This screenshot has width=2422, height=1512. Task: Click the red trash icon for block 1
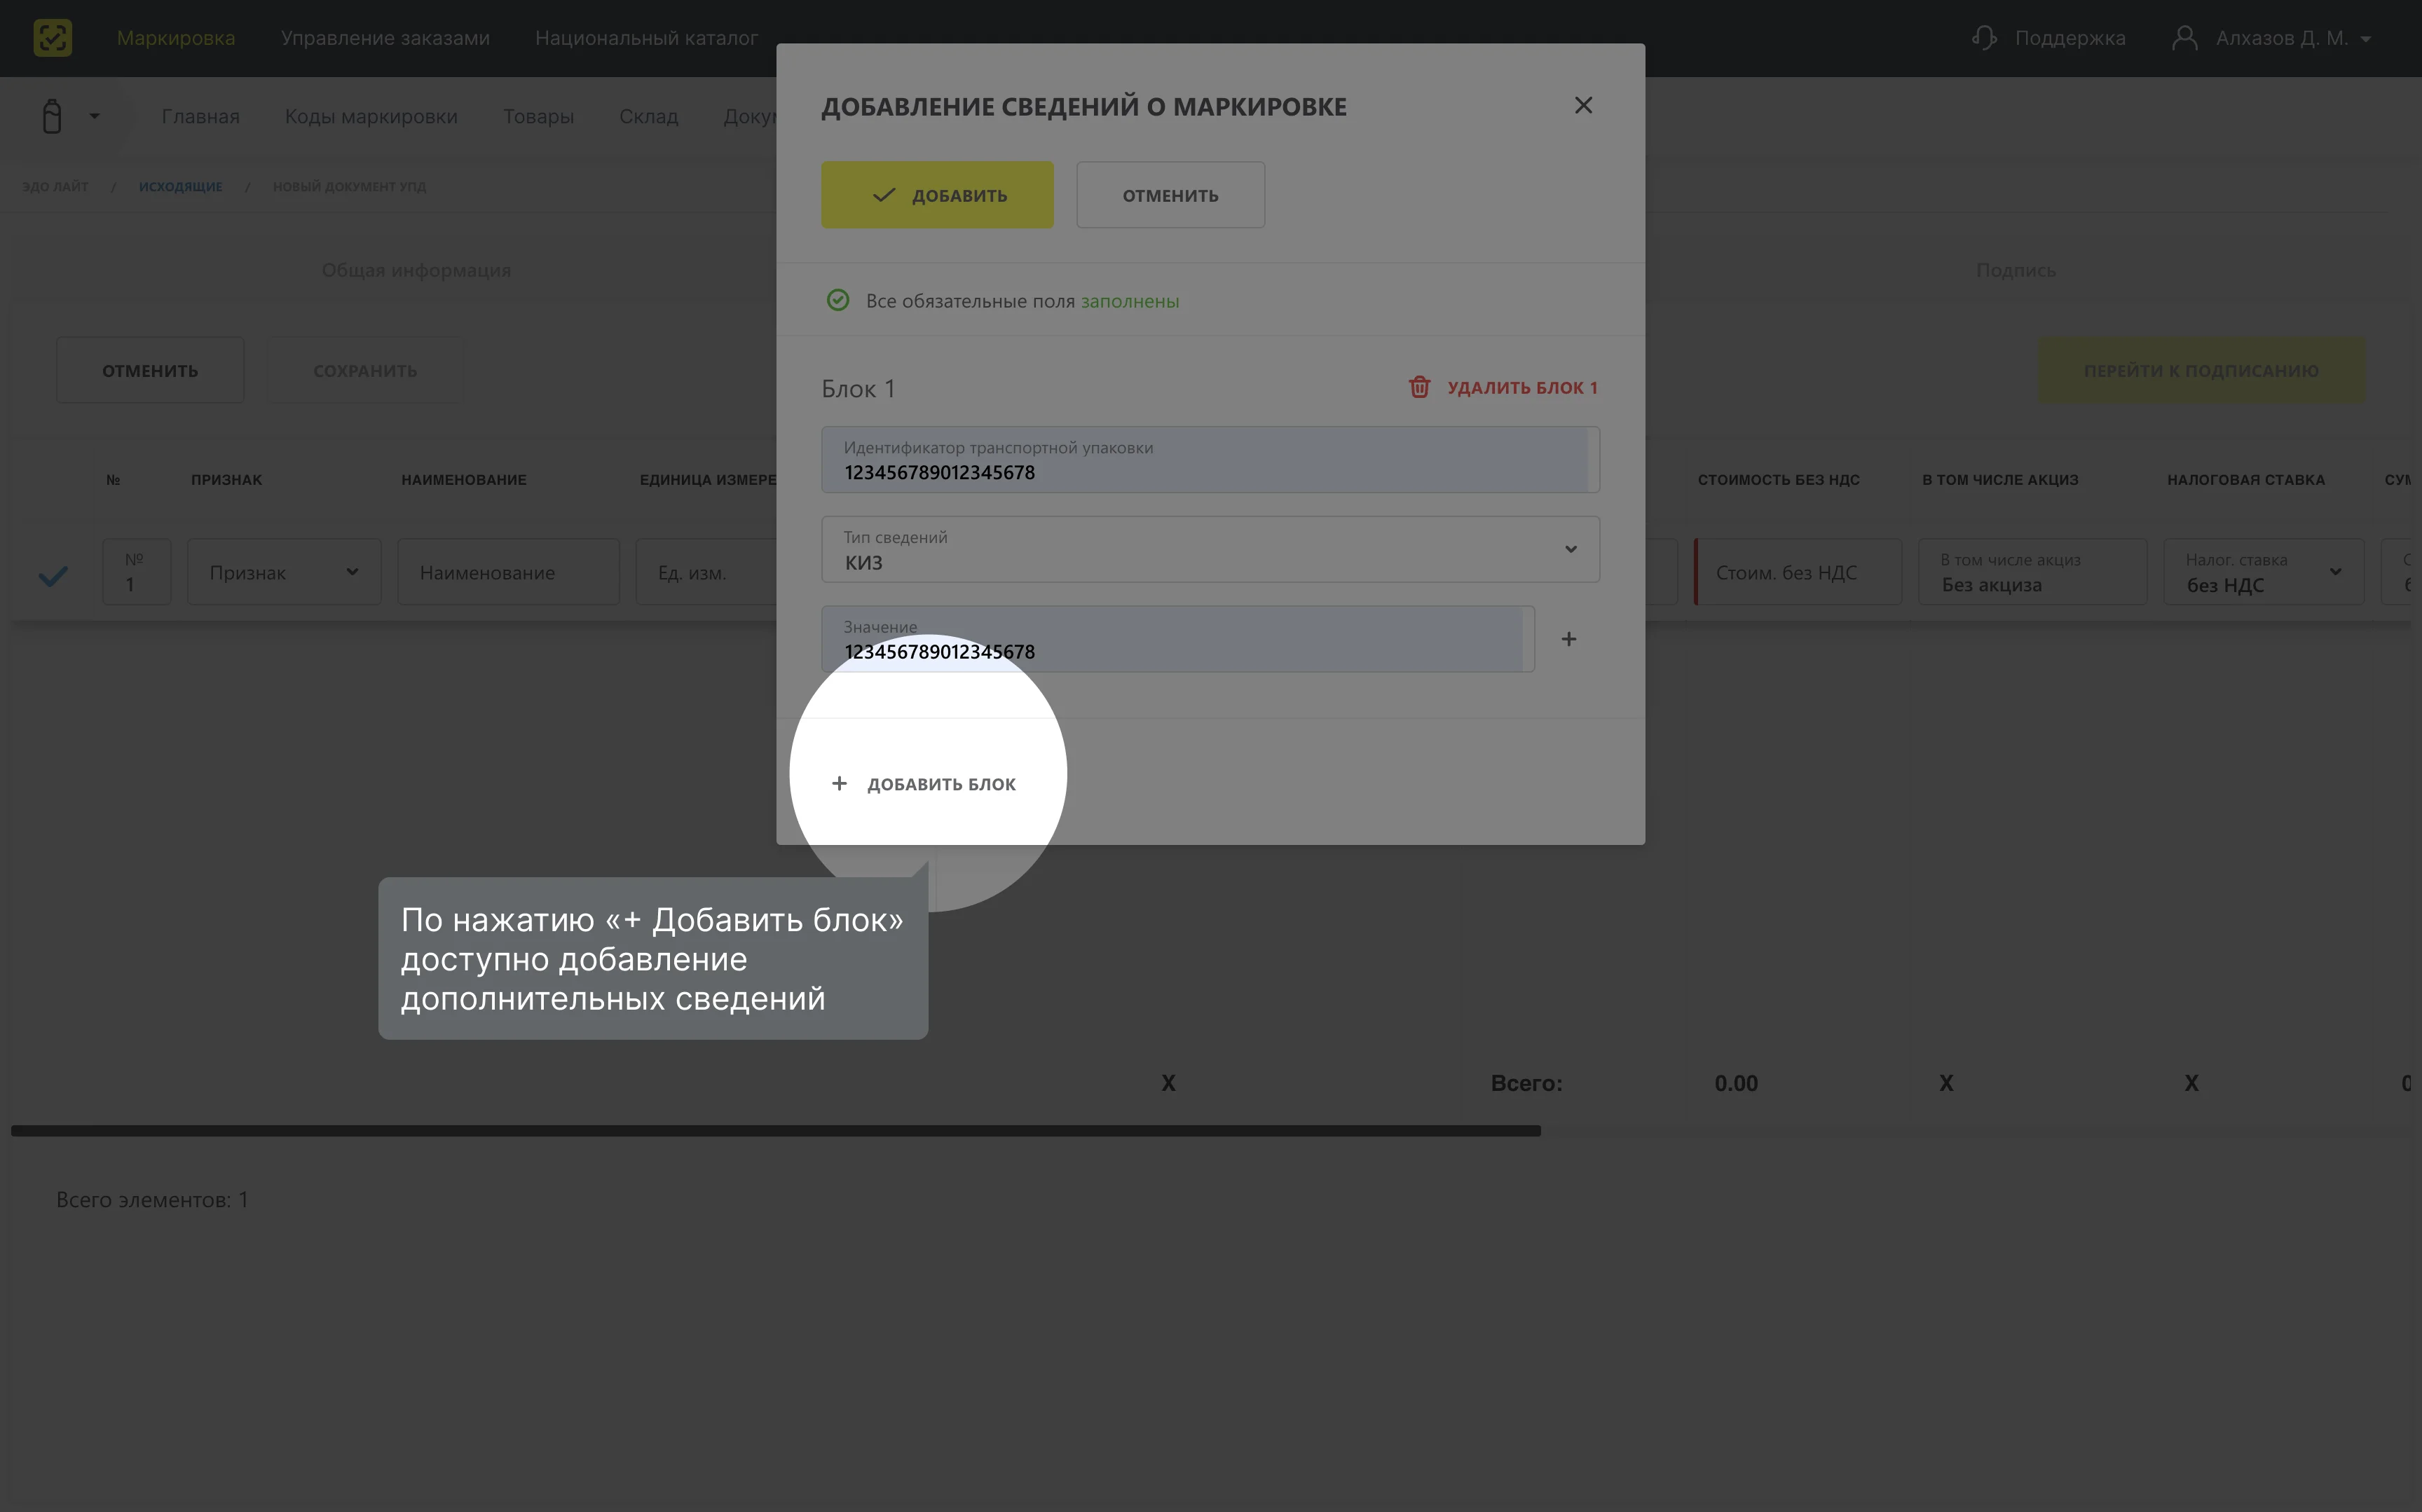coord(1419,387)
